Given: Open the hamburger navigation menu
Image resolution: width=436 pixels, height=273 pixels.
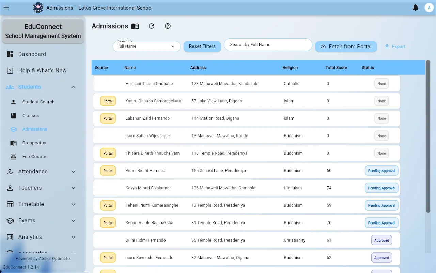Looking at the screenshot, I should pos(6,8).
